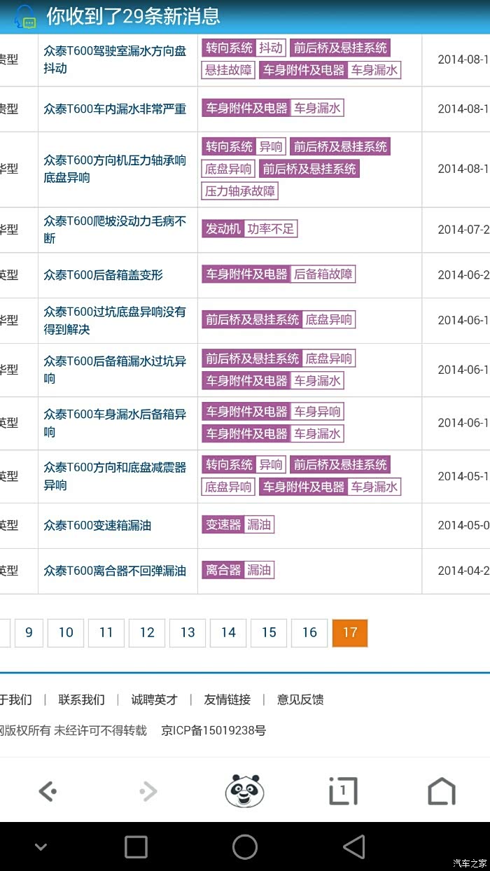Open complaint 众泰T600车内漏水非常严重
The image size is (490, 871).
115,109
